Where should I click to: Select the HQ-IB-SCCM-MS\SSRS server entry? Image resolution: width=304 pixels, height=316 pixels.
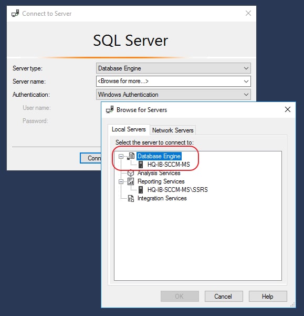click(177, 190)
